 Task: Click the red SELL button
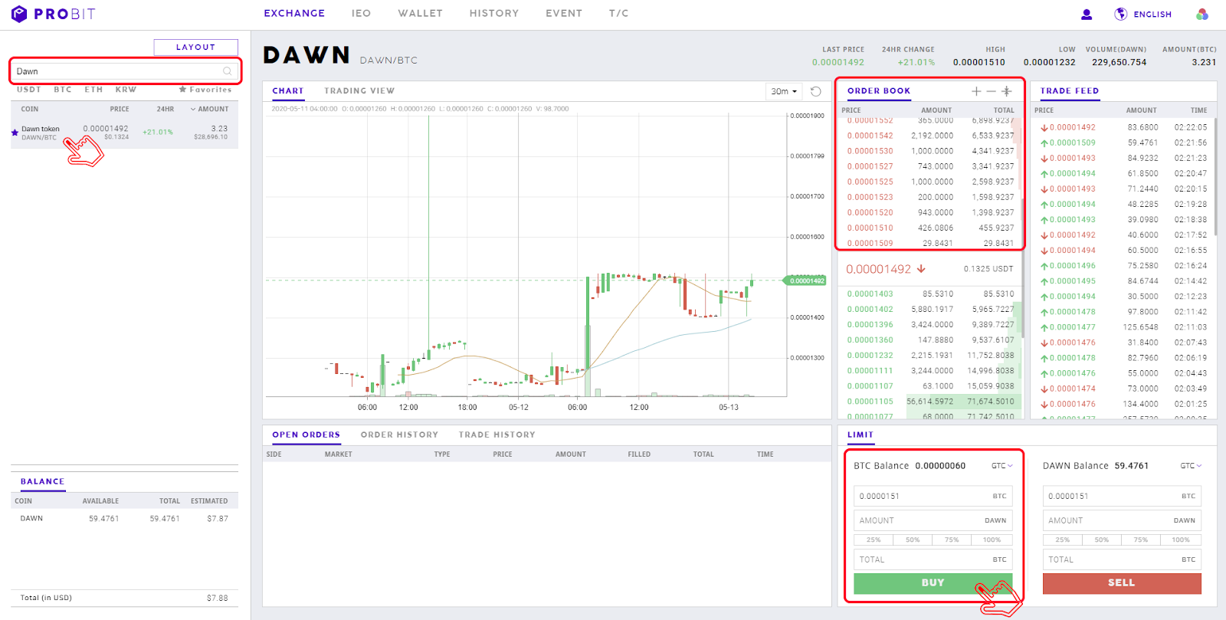(1122, 583)
